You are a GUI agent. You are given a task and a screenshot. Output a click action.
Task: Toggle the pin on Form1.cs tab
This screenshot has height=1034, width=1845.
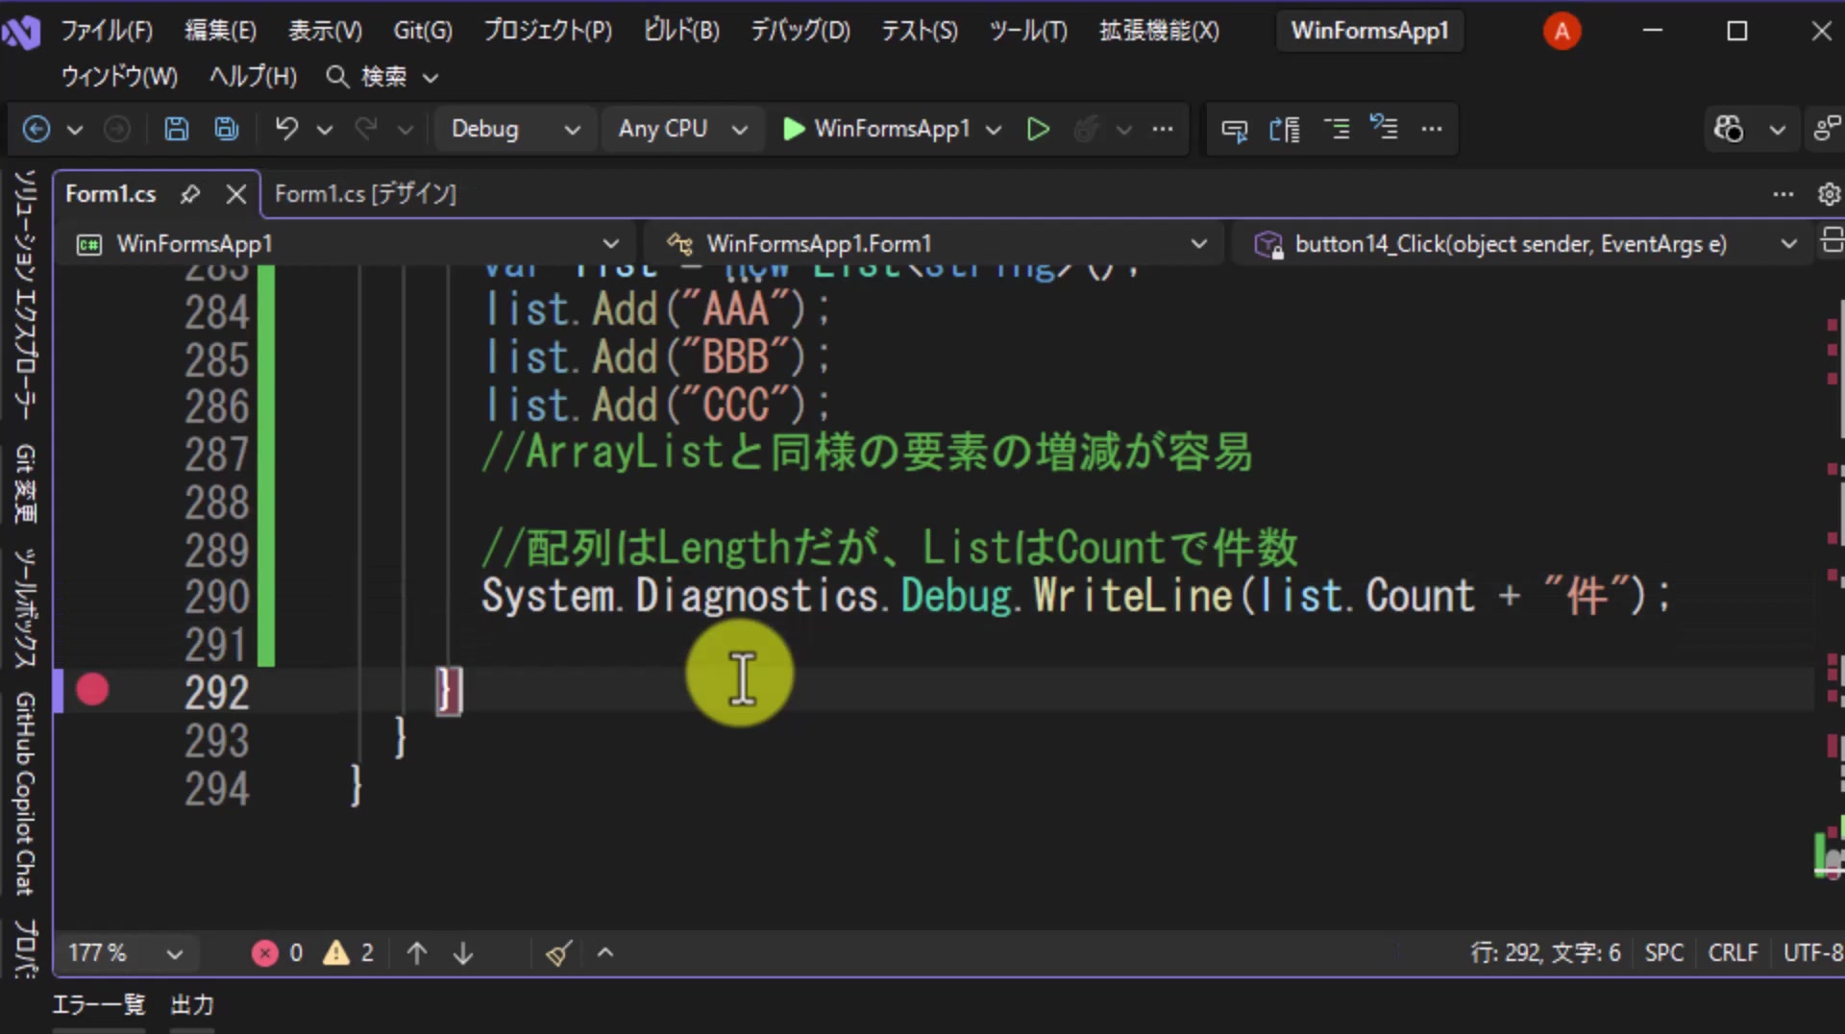point(190,194)
